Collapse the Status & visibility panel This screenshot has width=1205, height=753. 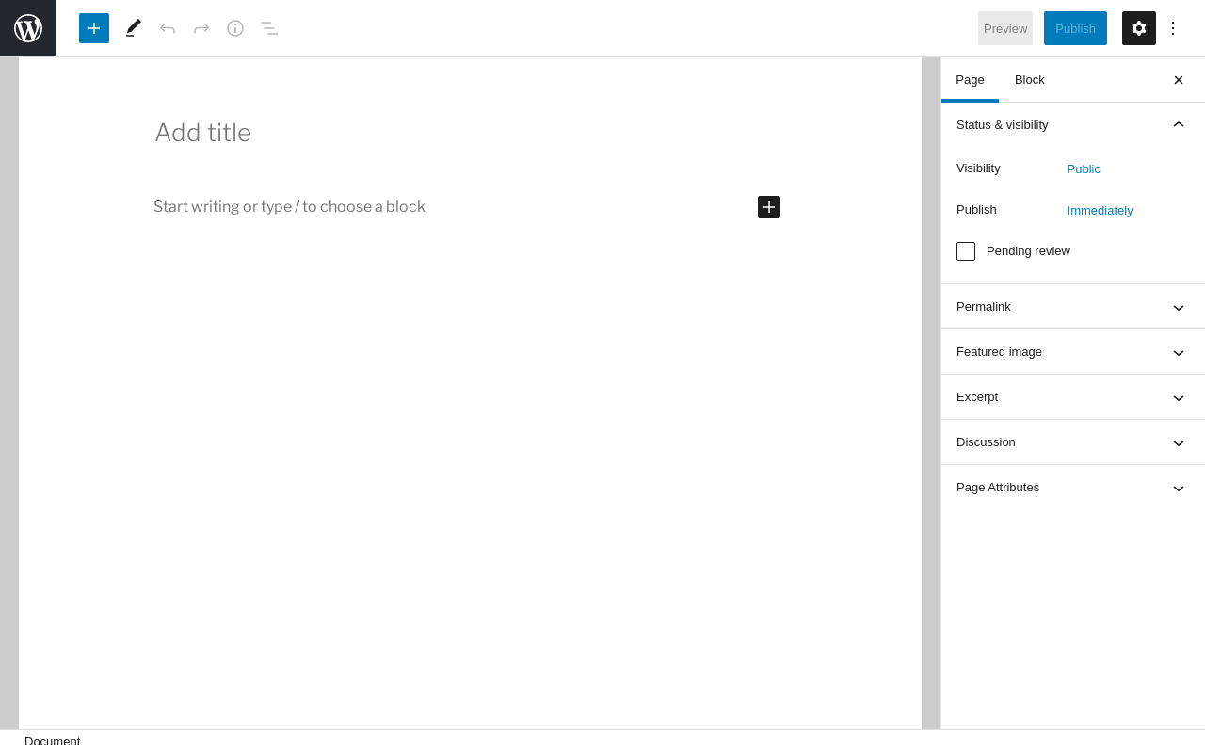[1073, 124]
